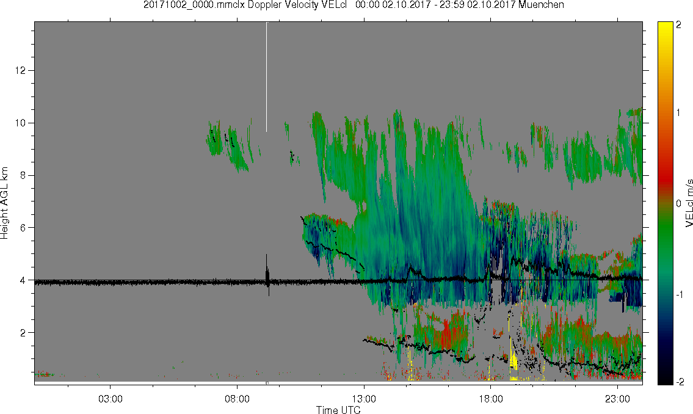Screen dimensions: 693x414
Task: Click the '8' height axis label
Action: pos(23,175)
